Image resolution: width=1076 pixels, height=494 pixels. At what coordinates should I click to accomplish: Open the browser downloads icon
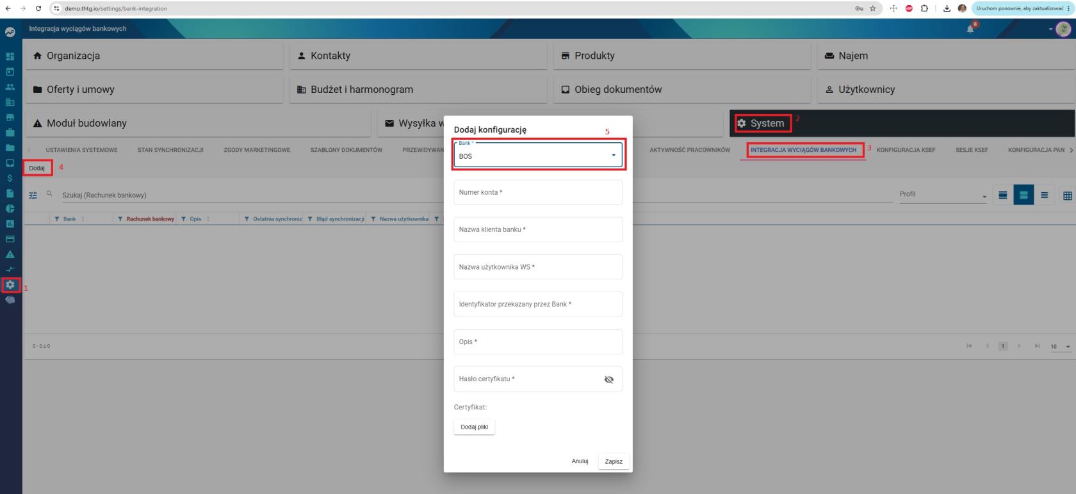tap(947, 8)
